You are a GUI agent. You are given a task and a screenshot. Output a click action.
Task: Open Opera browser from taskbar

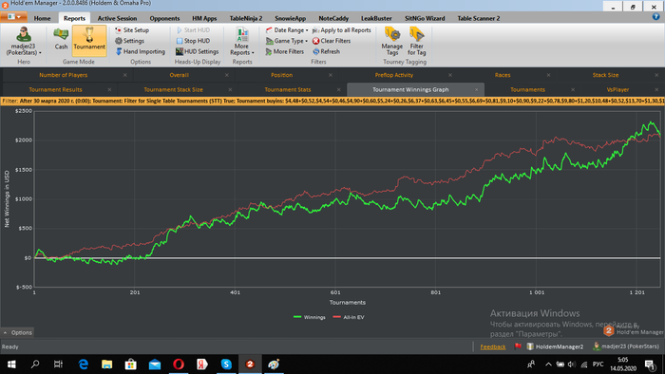pos(179,365)
